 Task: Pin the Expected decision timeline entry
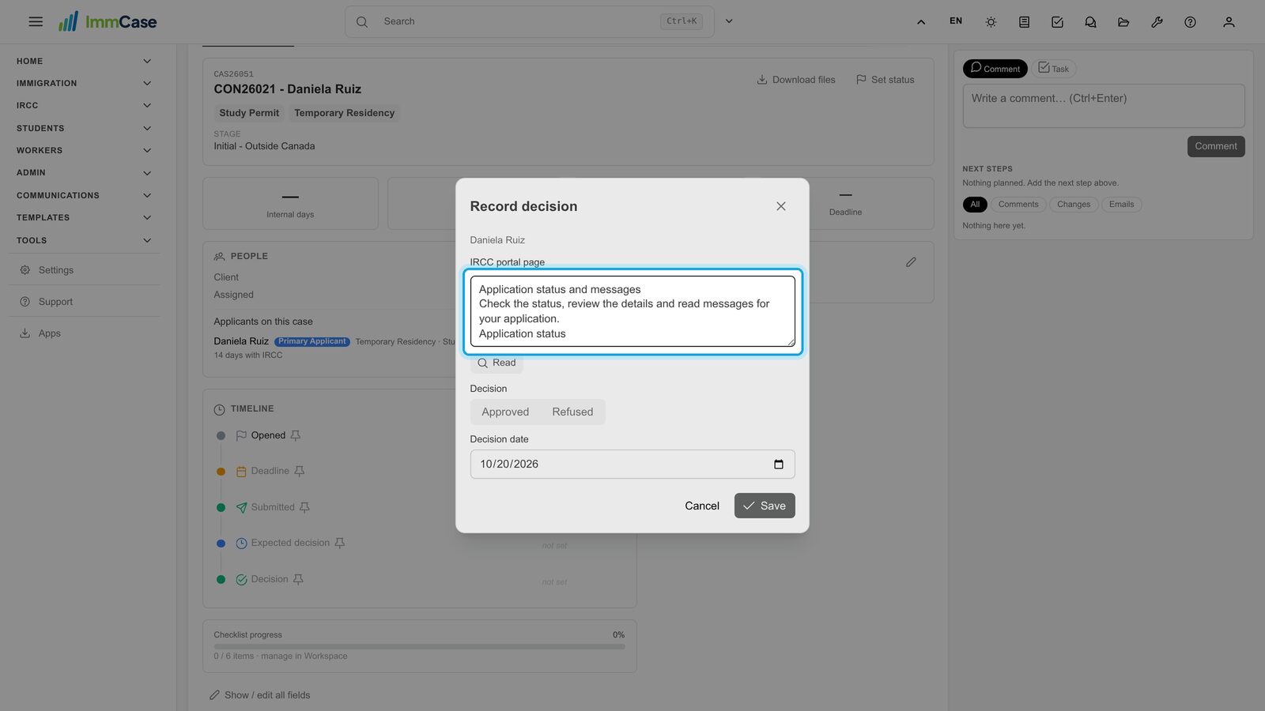click(340, 543)
